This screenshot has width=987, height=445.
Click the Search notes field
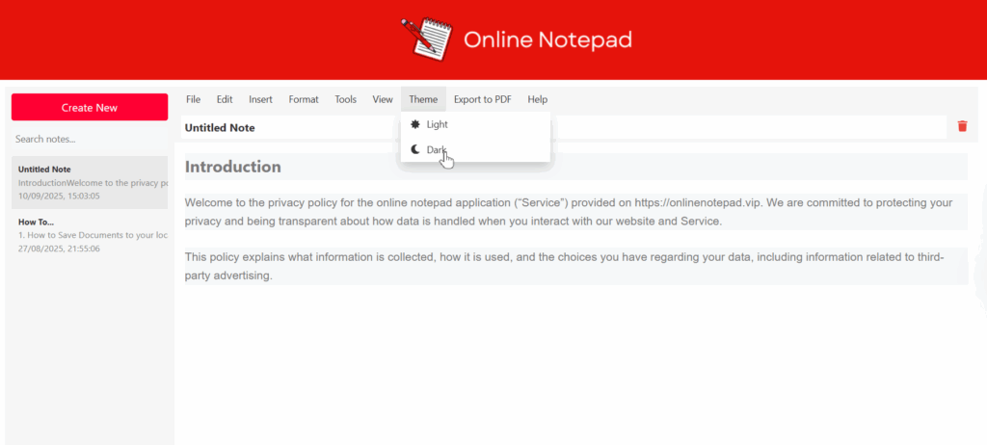click(90, 140)
